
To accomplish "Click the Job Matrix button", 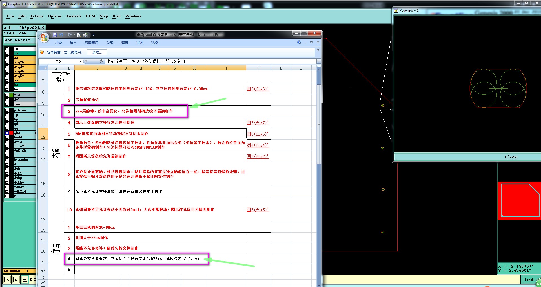I will click(x=19, y=40).
